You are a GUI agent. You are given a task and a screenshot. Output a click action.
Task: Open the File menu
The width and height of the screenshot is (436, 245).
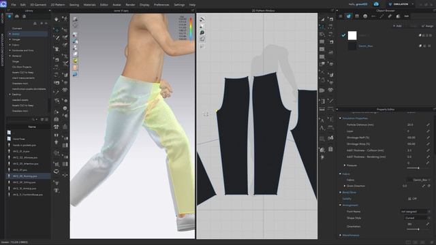(14, 5)
